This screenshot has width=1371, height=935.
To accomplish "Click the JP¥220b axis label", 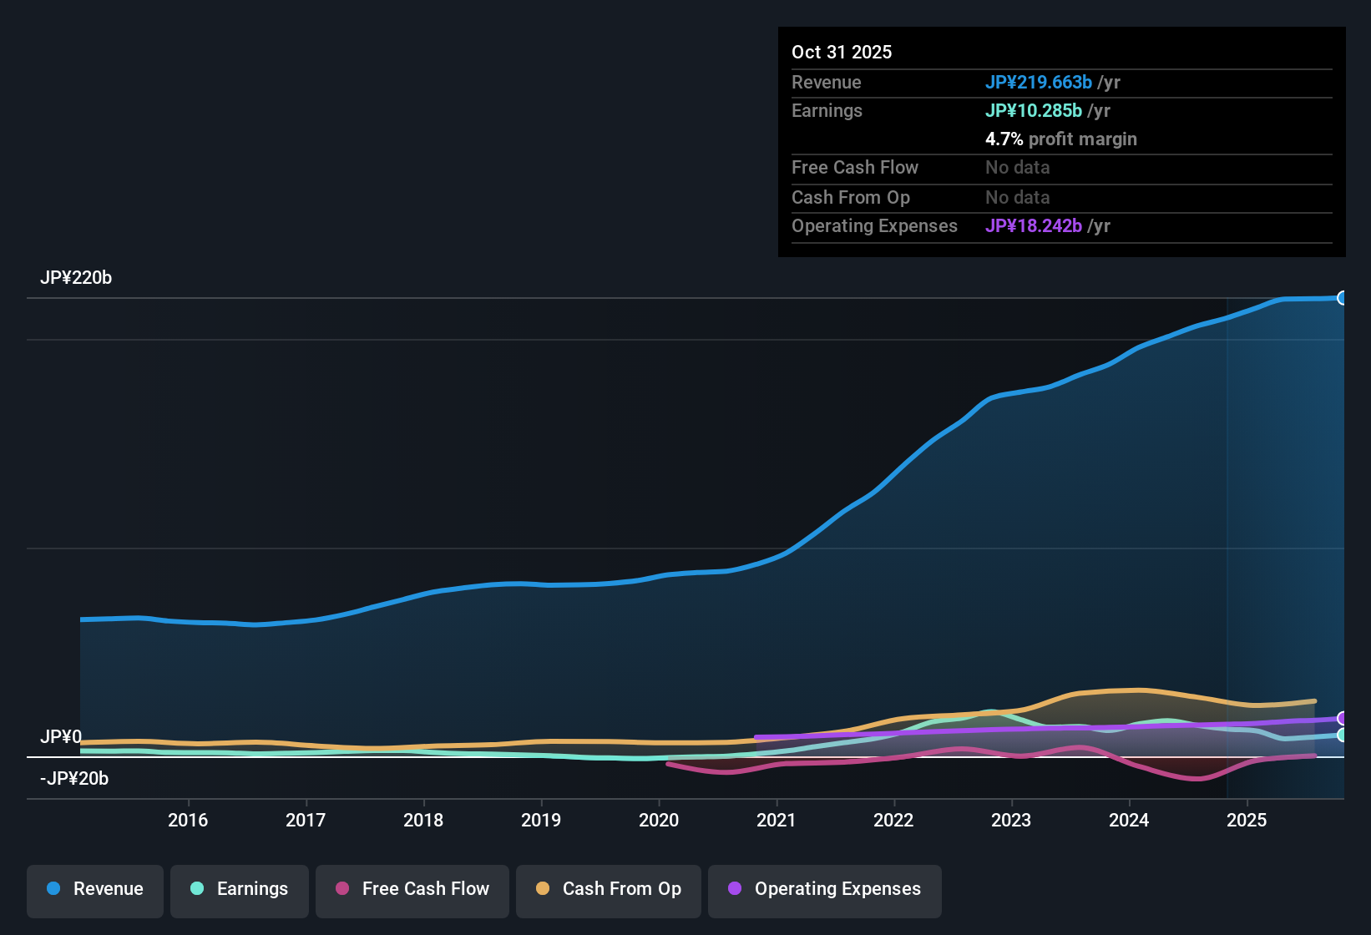I will click(77, 278).
